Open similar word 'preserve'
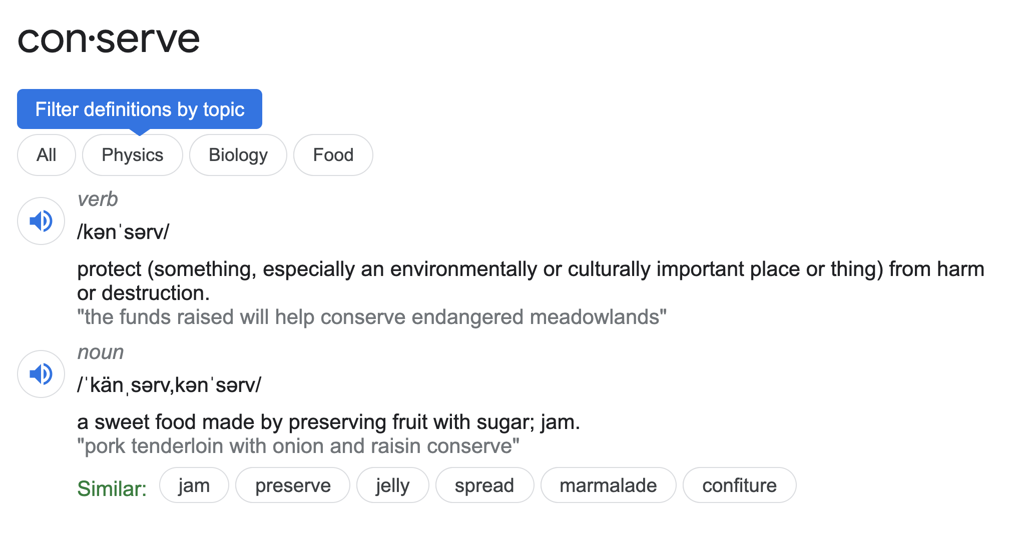1022x541 pixels. tap(293, 485)
